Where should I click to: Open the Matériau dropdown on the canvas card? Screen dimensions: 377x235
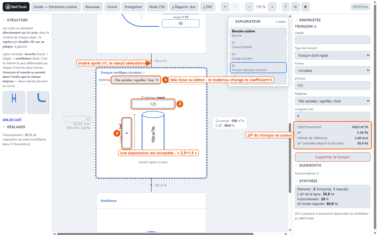pos(136,80)
